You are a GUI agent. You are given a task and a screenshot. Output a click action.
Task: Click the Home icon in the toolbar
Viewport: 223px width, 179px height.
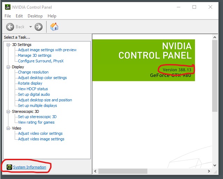[54, 26]
